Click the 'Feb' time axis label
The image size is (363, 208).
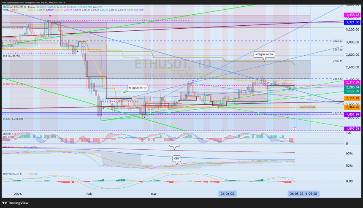[89, 194]
